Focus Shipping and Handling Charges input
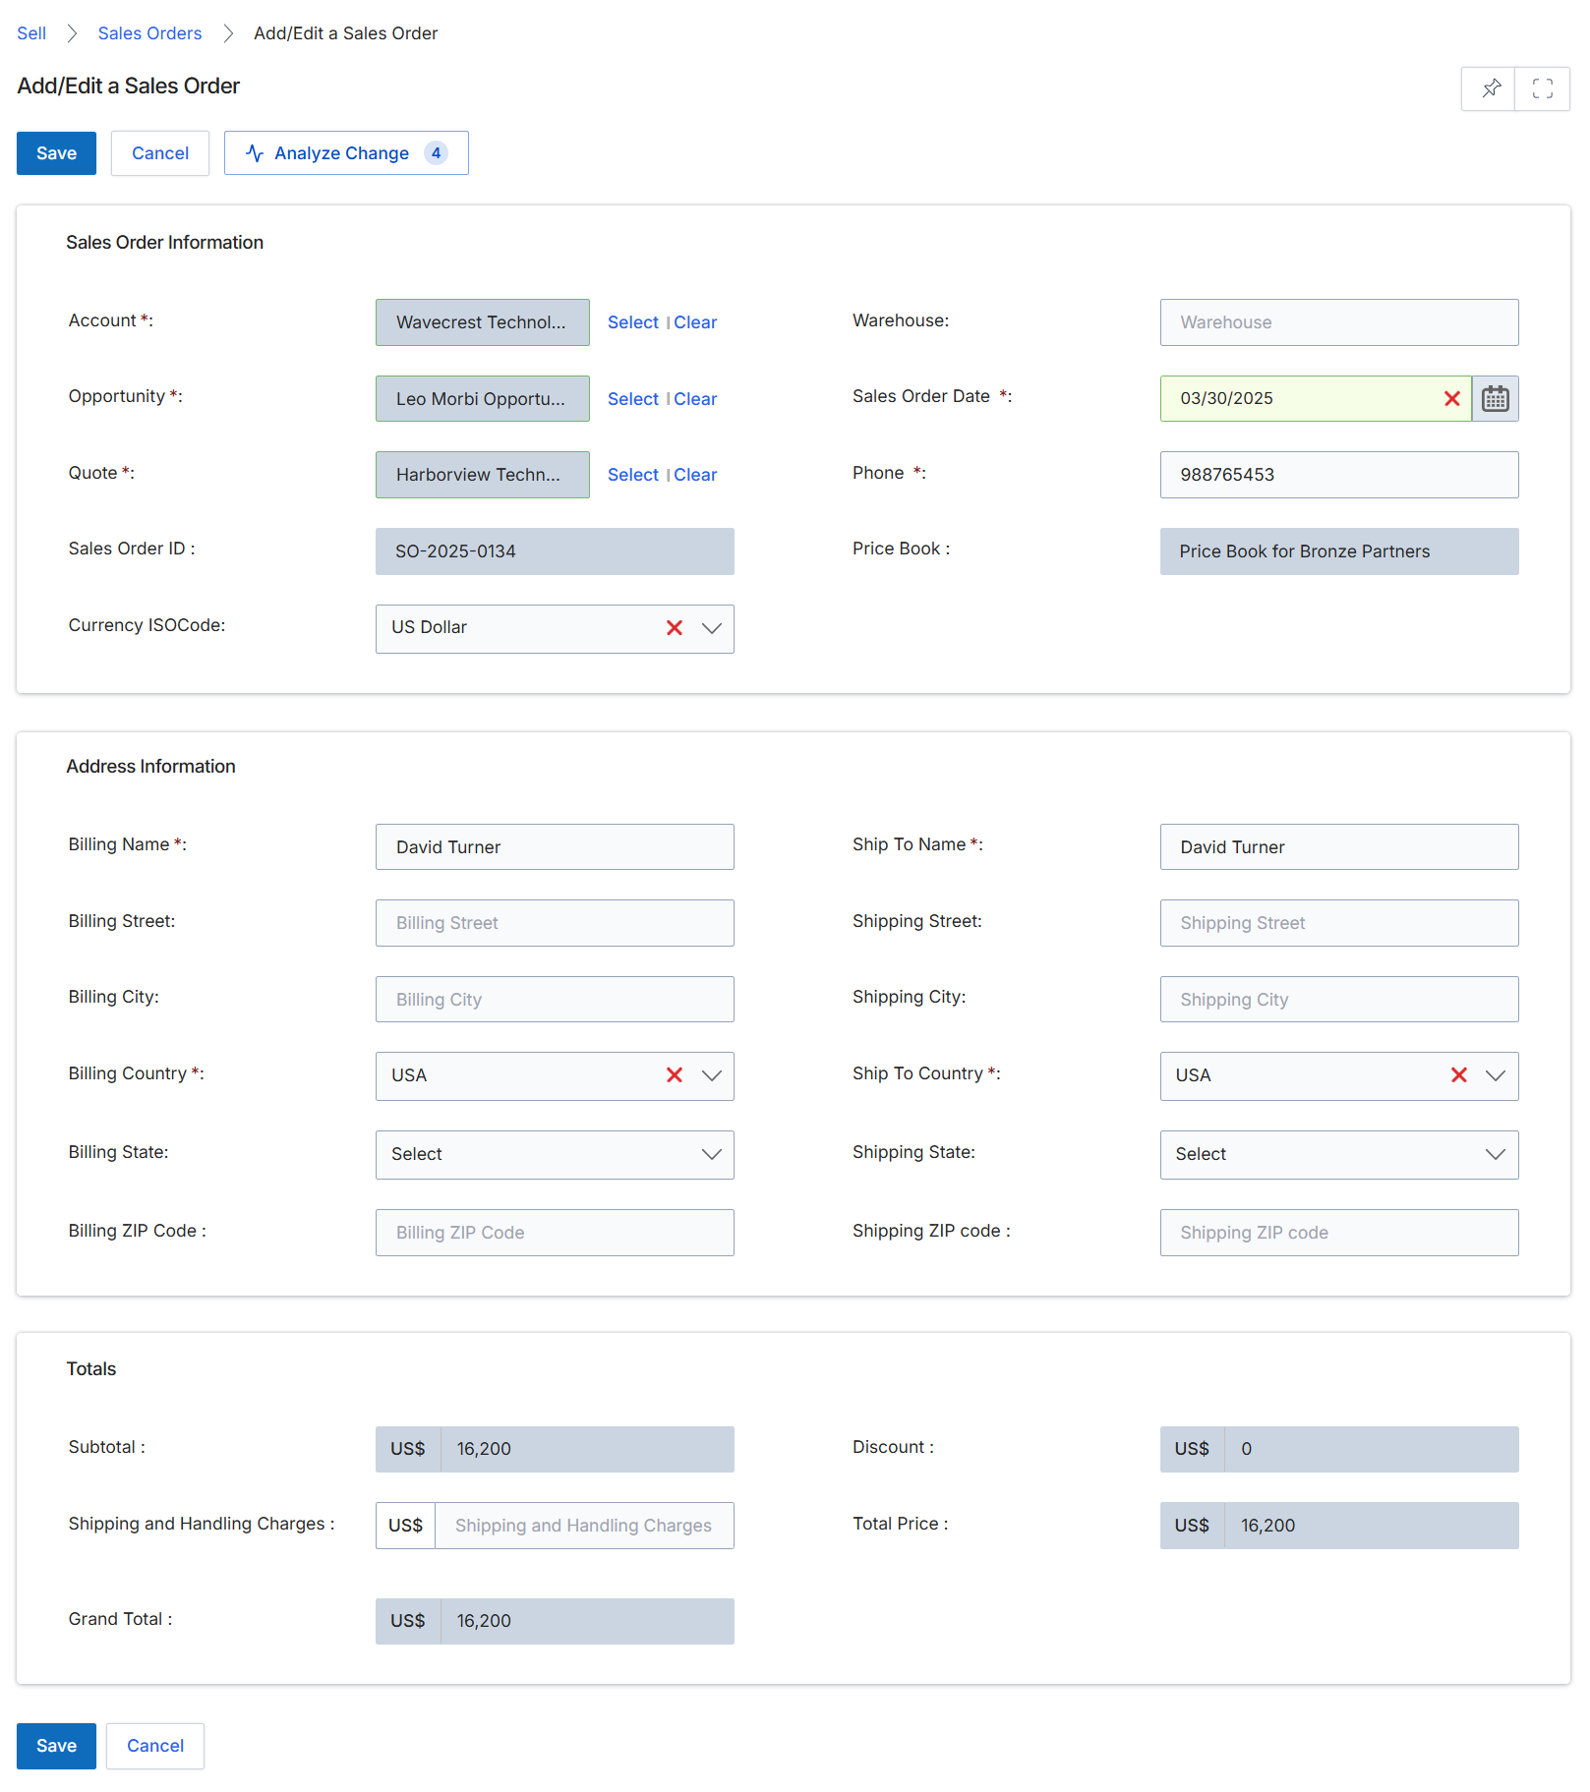 coord(584,1526)
